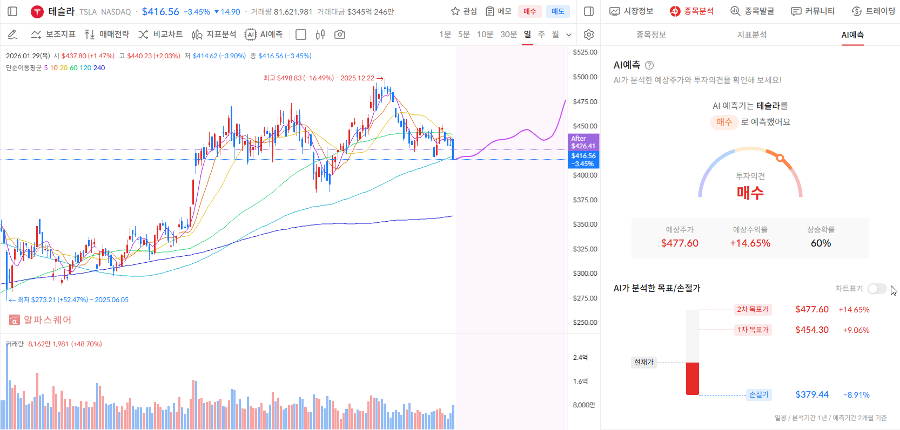Open the 보조지표 indicators menu
900x430 pixels.
(x=53, y=35)
